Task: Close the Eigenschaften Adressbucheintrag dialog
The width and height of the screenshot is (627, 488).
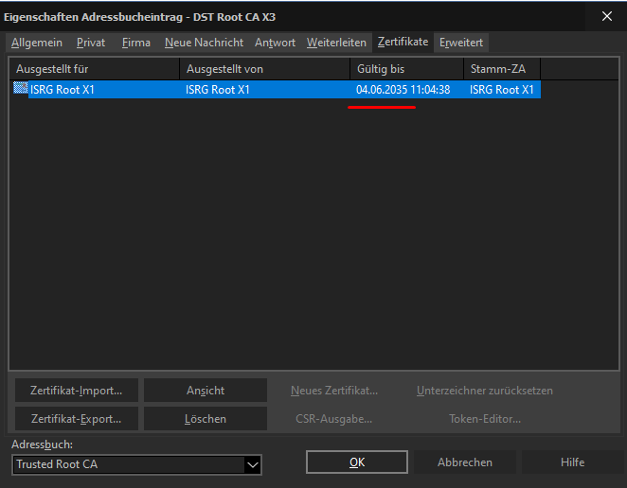Action: tap(606, 16)
